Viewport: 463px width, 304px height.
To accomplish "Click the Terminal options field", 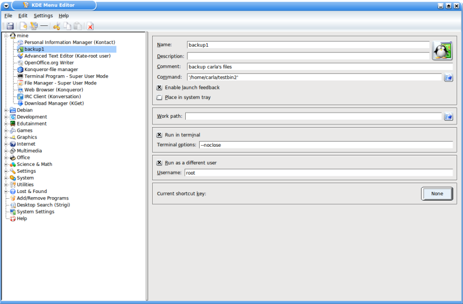I will (x=326, y=145).
